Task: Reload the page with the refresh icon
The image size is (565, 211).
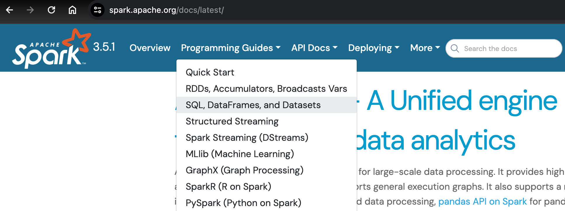Action: (51, 10)
